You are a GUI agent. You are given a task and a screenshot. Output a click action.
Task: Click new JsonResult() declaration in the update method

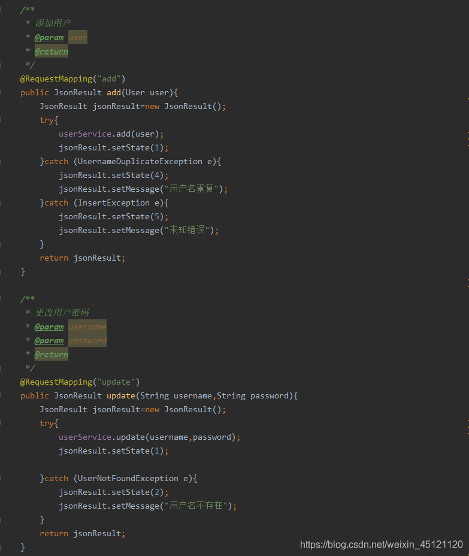(x=132, y=410)
